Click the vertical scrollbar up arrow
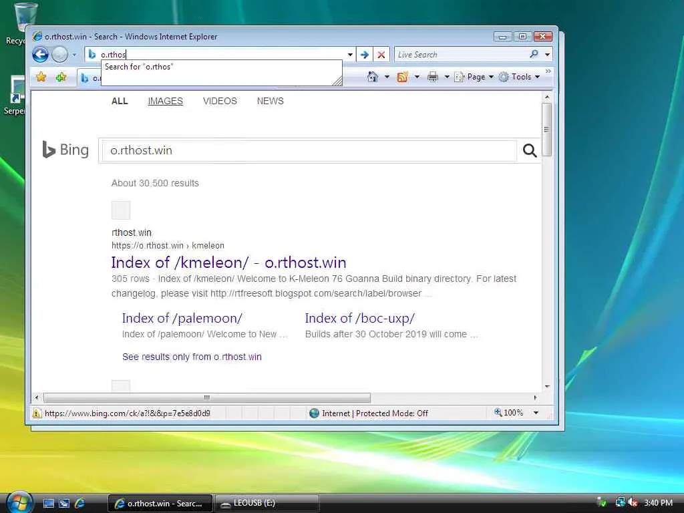 point(547,97)
